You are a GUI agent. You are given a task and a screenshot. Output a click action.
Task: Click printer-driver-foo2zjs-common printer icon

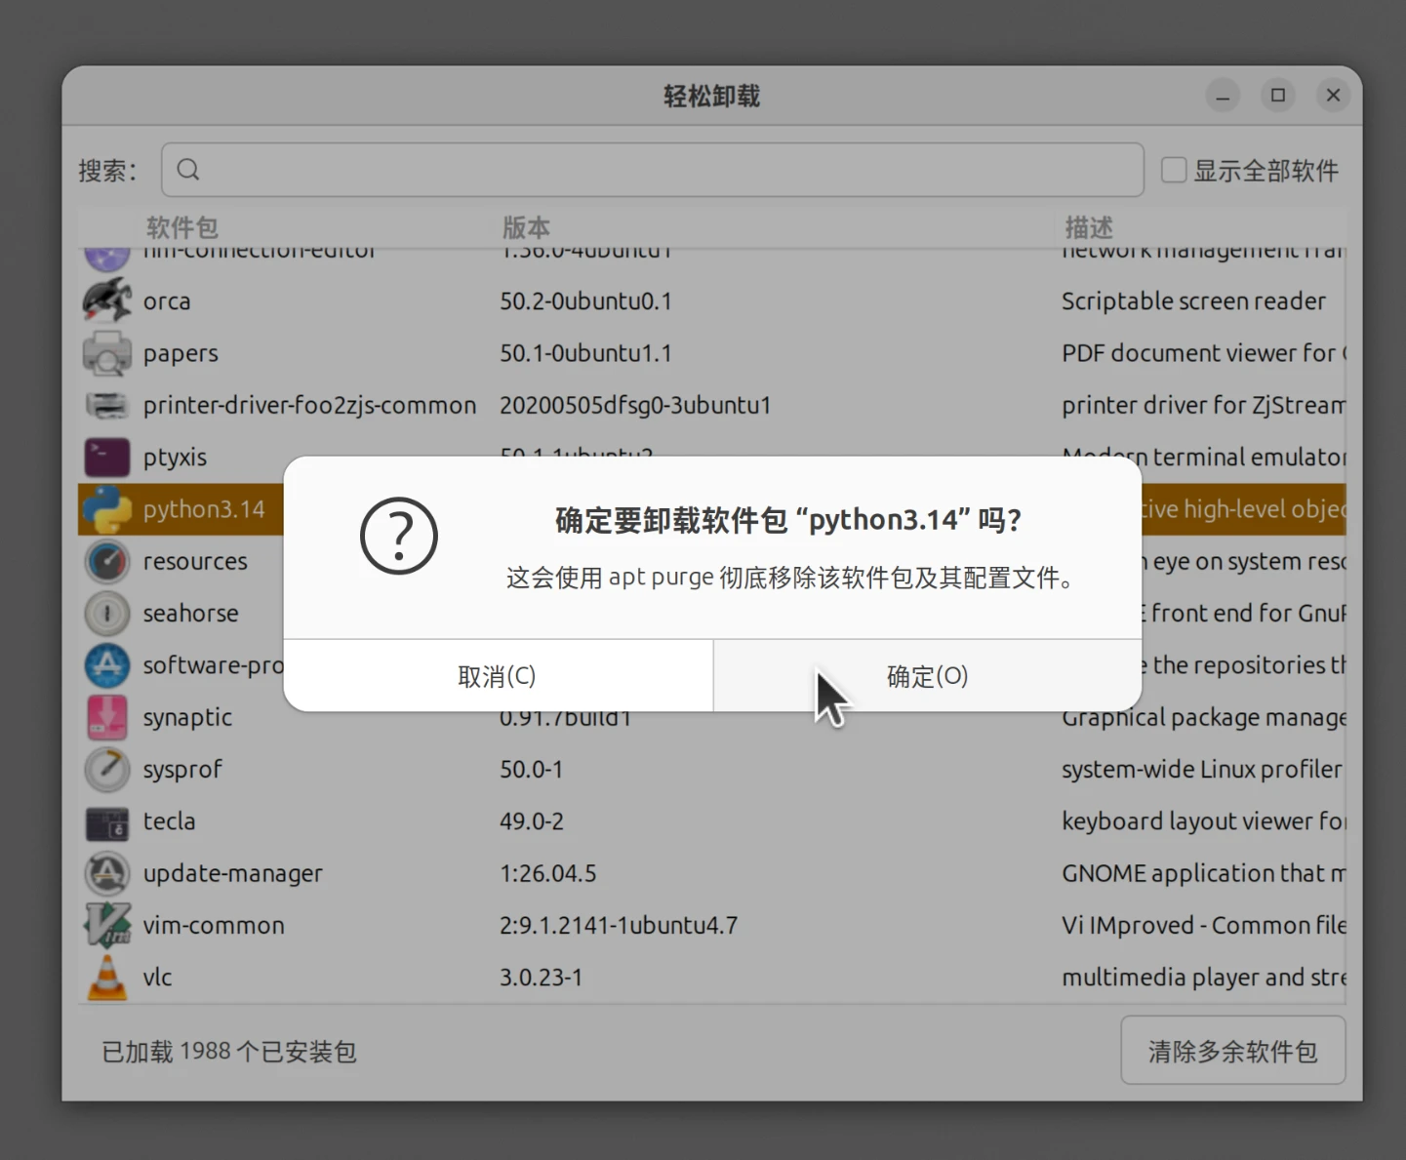click(x=107, y=405)
